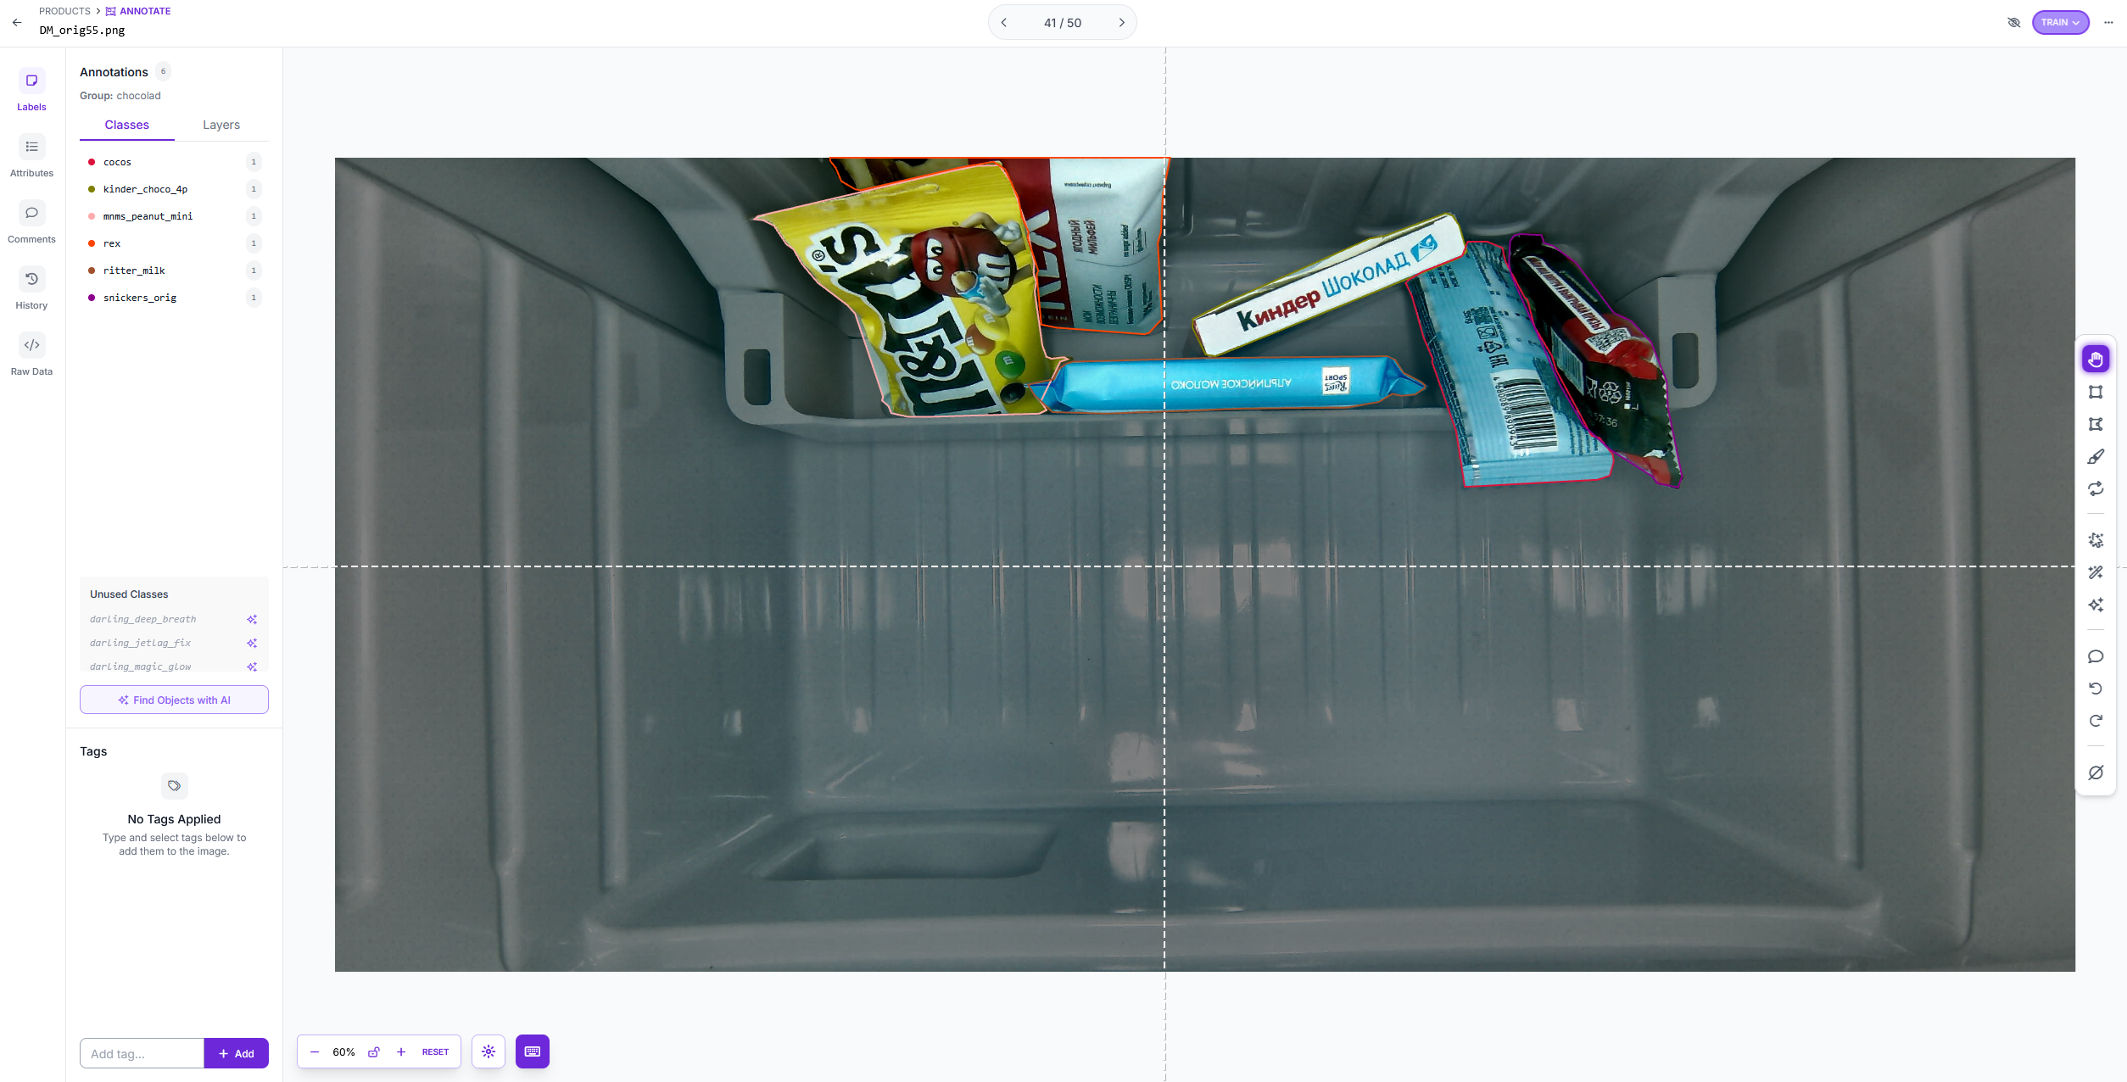Switch to the Layers tab
2127x1082 pixels.
221,125
